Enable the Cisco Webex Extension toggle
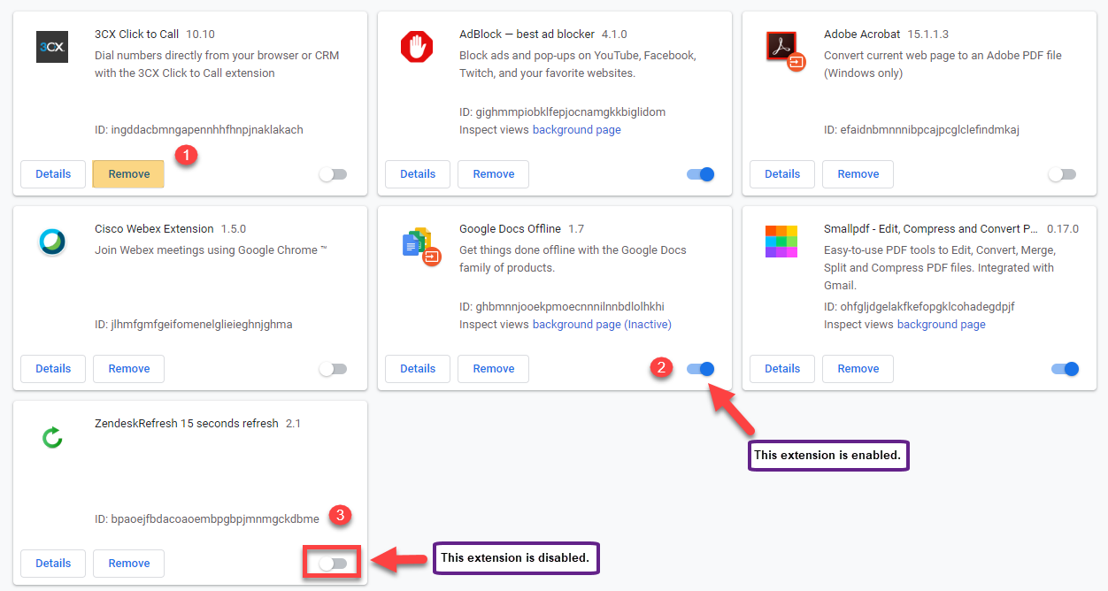The width and height of the screenshot is (1108, 591). click(x=334, y=369)
